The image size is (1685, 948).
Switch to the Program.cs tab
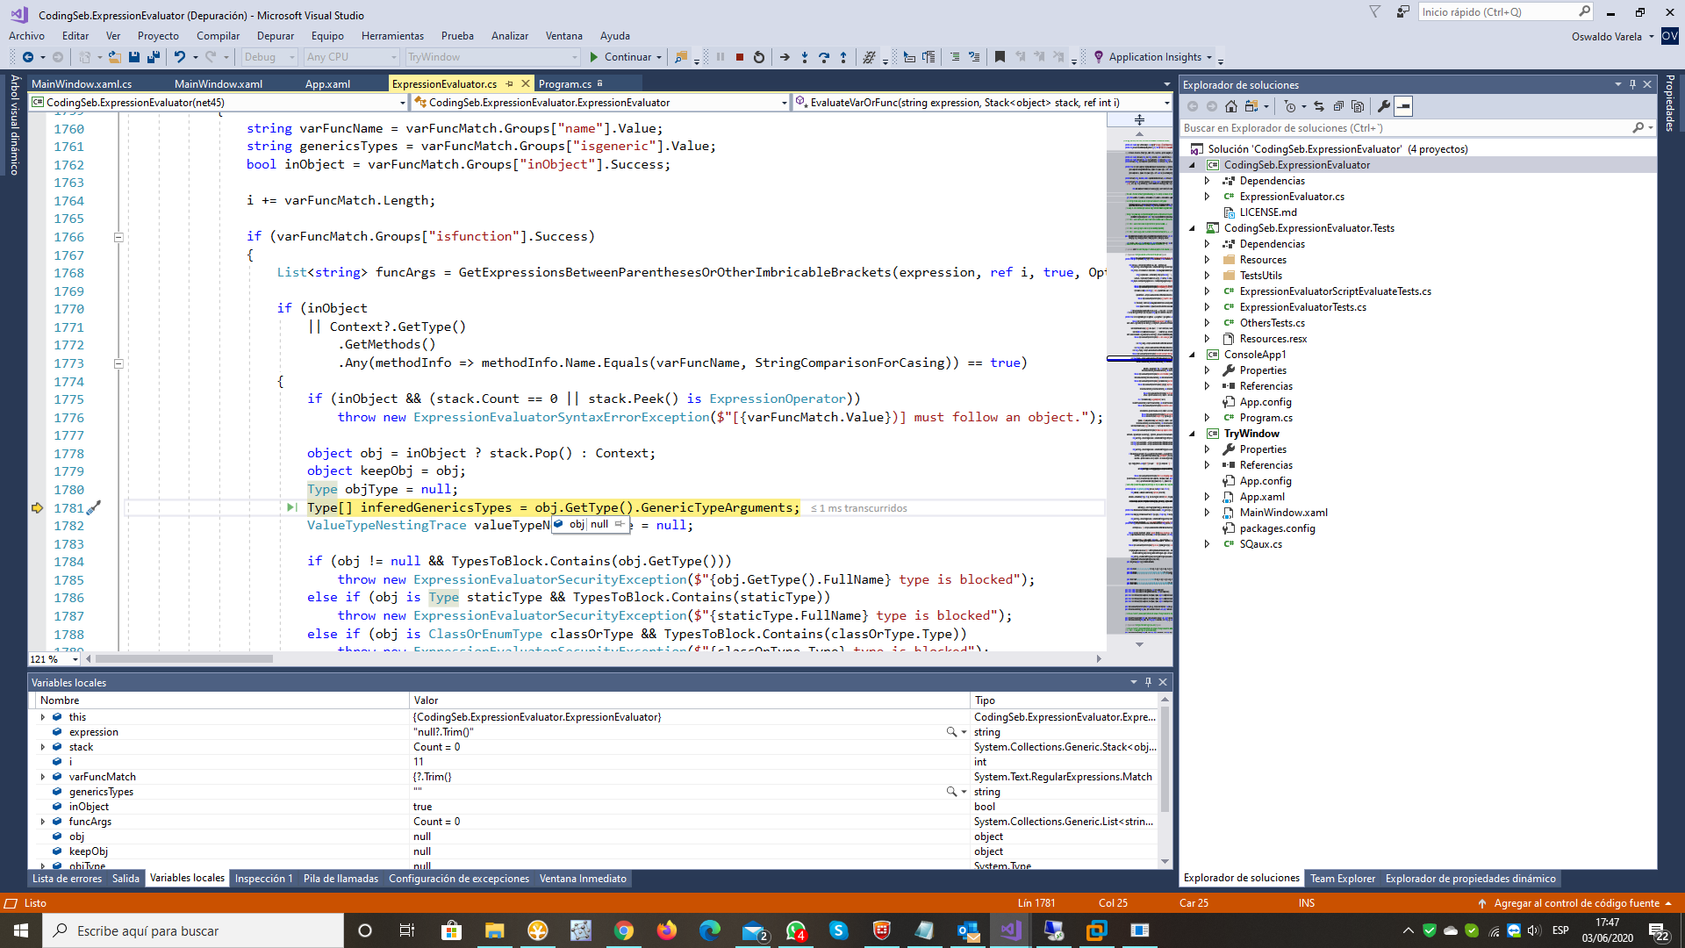click(564, 83)
